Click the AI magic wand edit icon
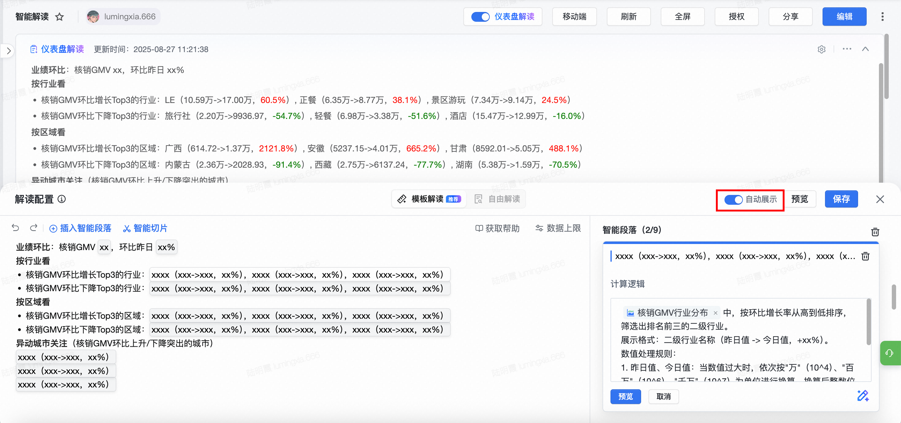Screen dimensions: 901x423 [862, 396]
